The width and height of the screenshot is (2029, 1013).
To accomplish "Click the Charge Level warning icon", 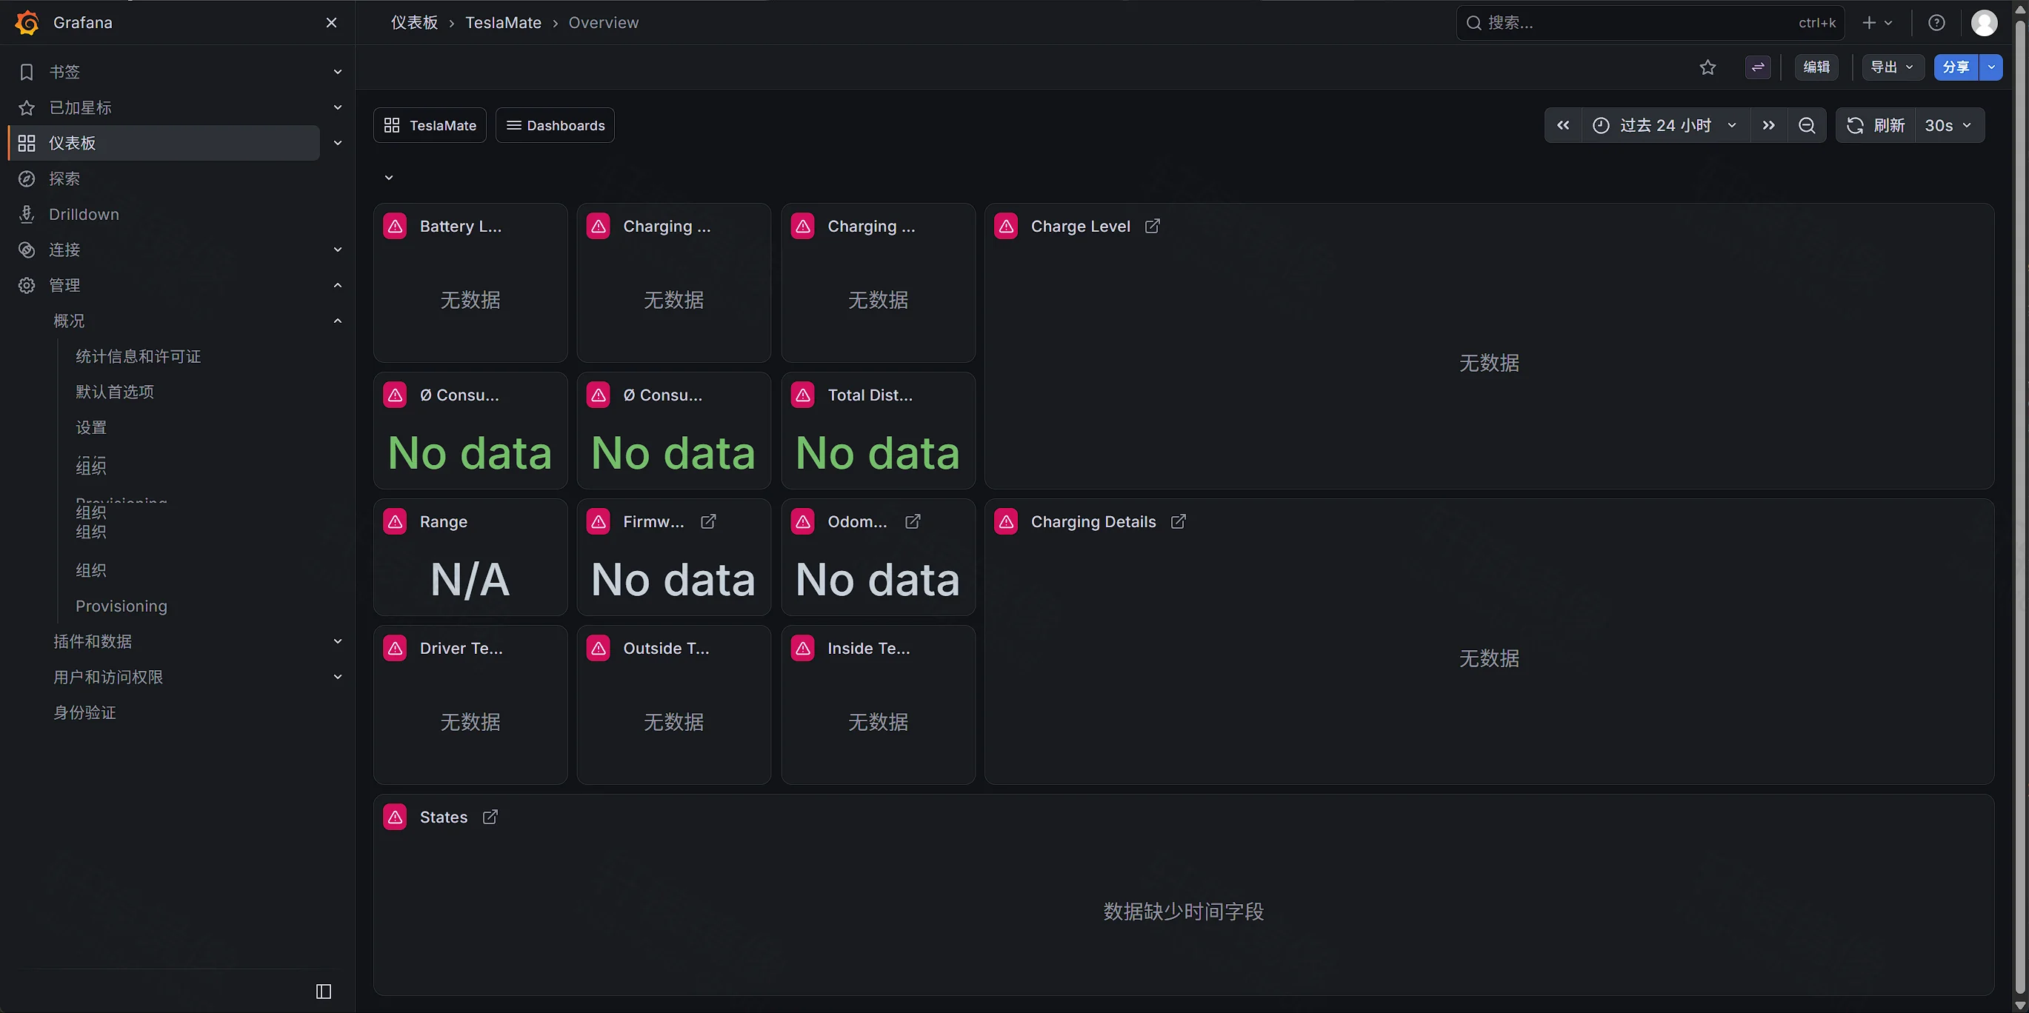I will [1007, 227].
